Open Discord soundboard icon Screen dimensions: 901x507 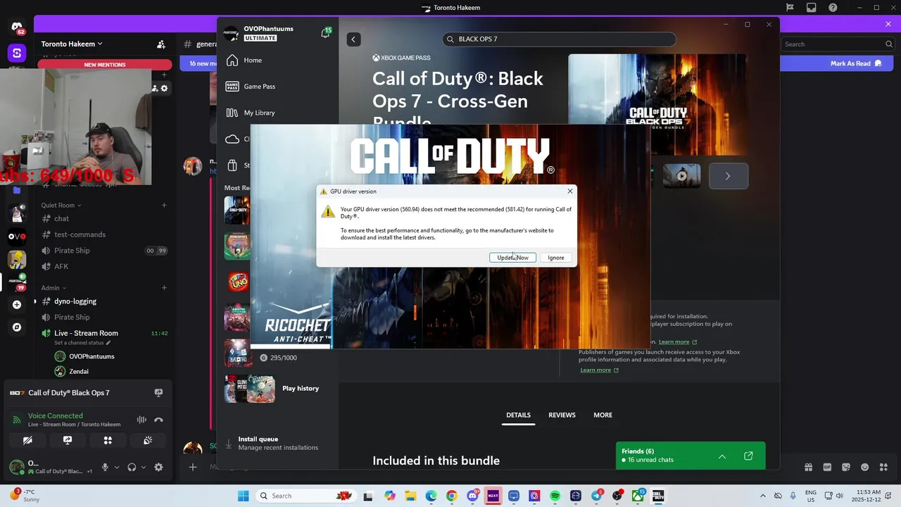click(x=148, y=440)
